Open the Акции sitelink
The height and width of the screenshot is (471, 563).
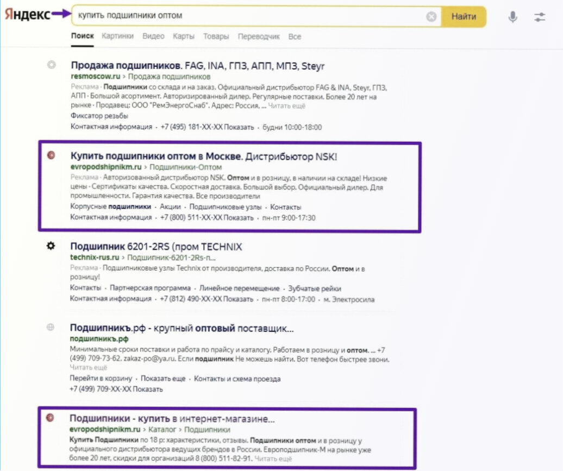point(170,207)
